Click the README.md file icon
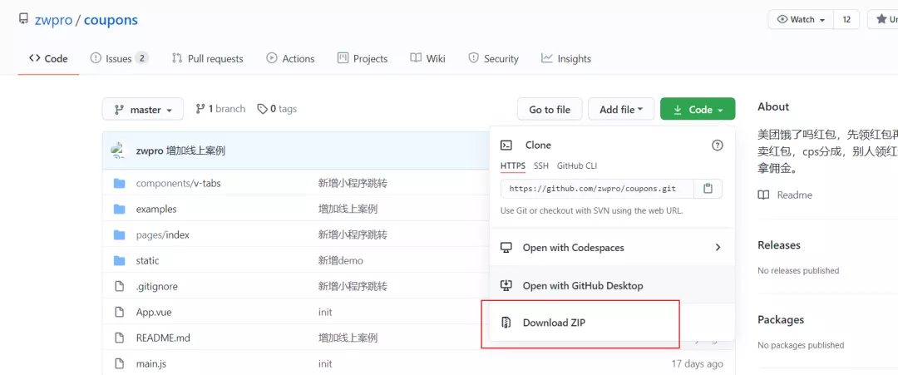Viewport: 898px width, 375px height. [119, 338]
